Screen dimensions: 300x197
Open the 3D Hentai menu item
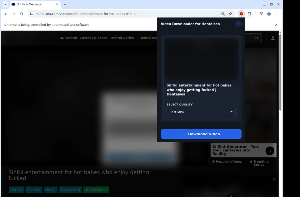68,38
